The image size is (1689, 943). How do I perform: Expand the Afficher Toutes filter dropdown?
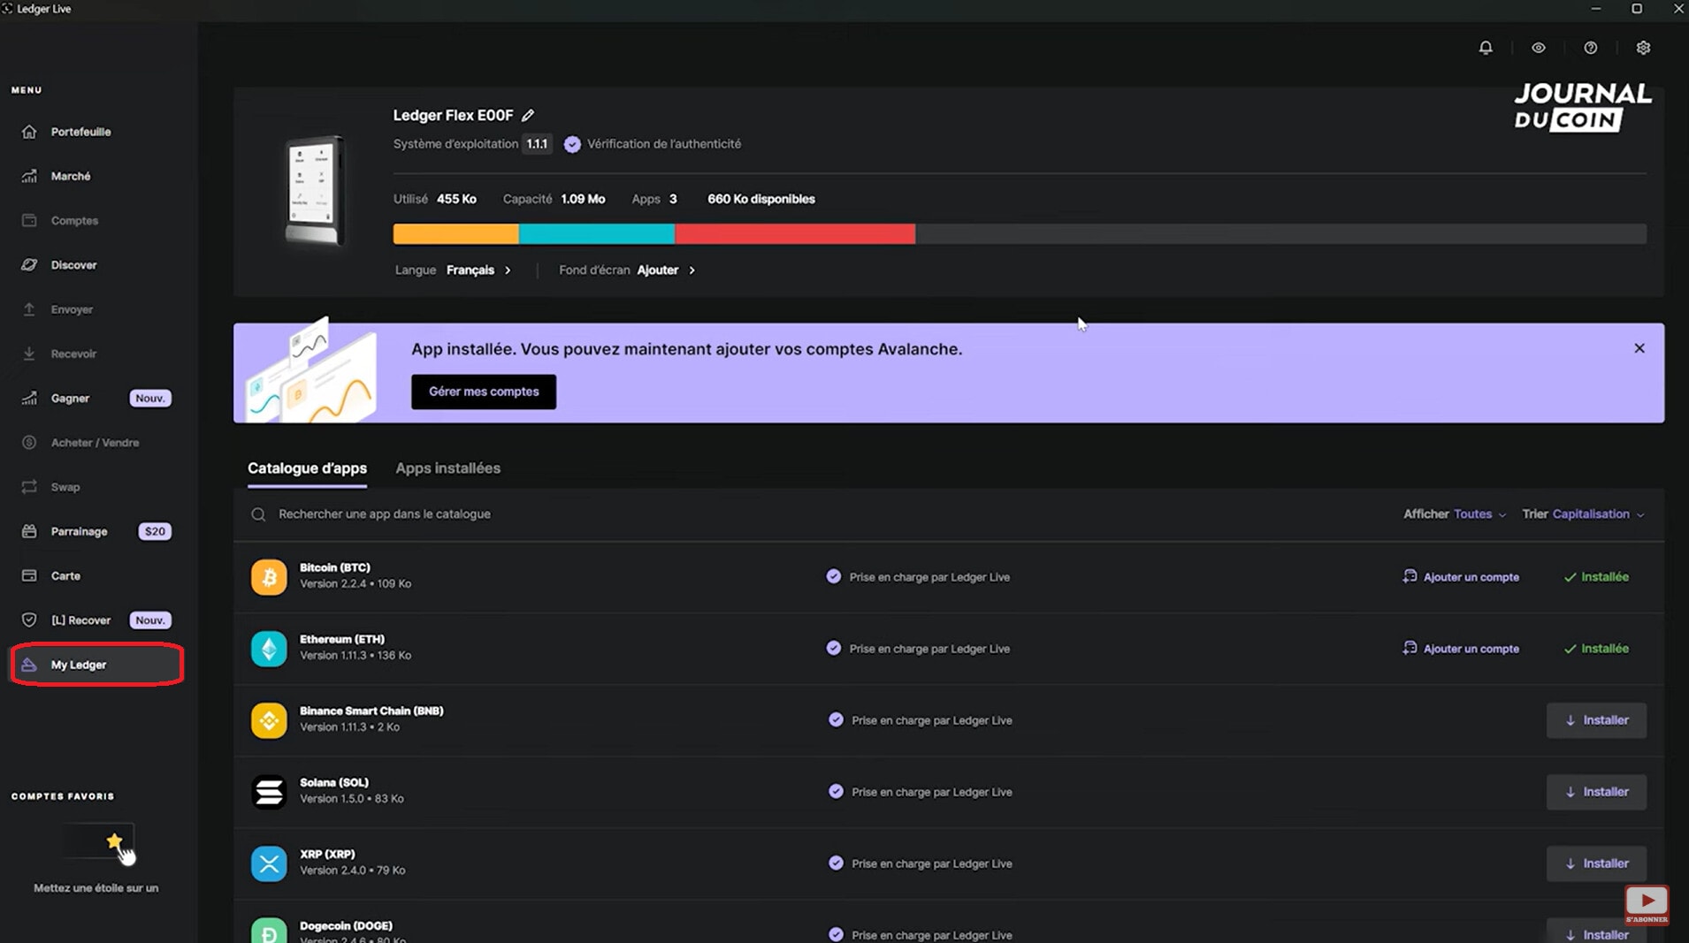1479,514
